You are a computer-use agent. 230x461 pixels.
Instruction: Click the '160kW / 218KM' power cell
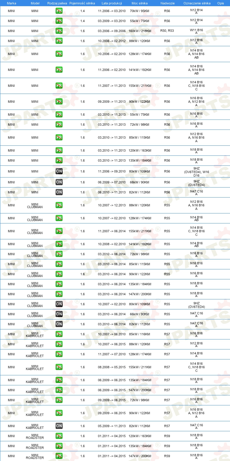(140, 31)
